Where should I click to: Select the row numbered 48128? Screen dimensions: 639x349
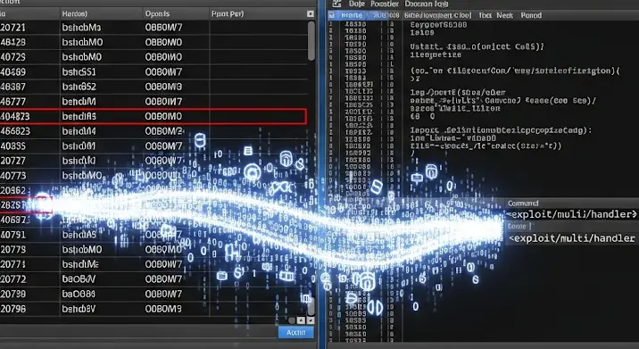tap(154, 42)
